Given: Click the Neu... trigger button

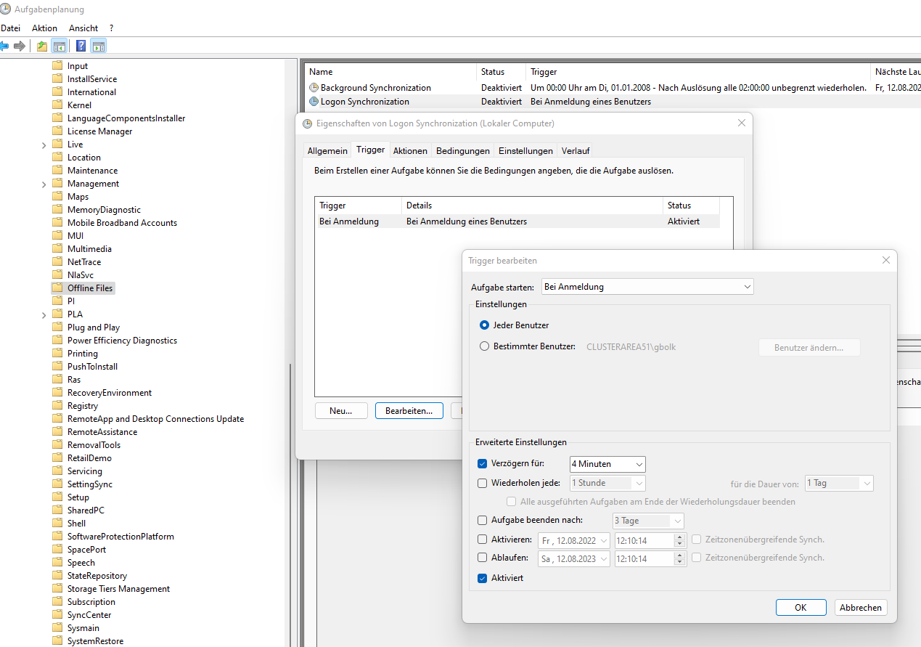Looking at the screenshot, I should [x=341, y=411].
